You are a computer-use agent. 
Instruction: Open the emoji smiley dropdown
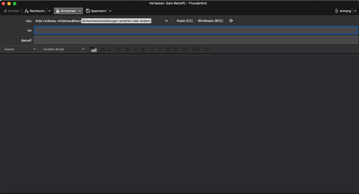pyautogui.click(x=207, y=49)
